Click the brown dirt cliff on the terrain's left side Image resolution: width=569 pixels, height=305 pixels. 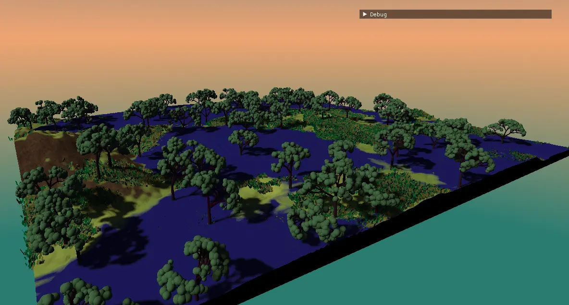pos(38,153)
